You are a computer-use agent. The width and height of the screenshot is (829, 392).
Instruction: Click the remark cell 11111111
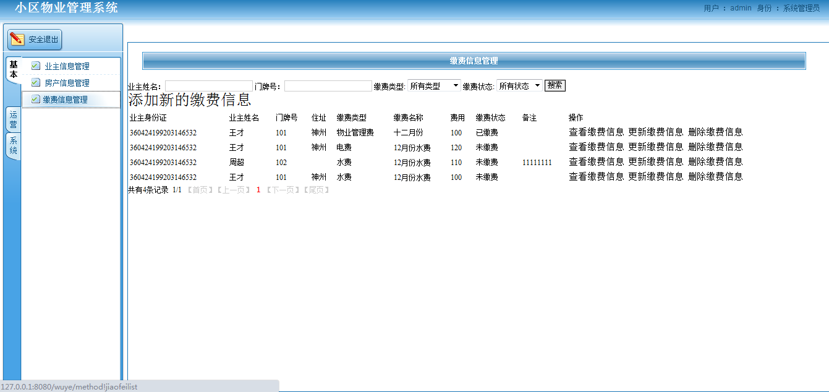(x=537, y=163)
